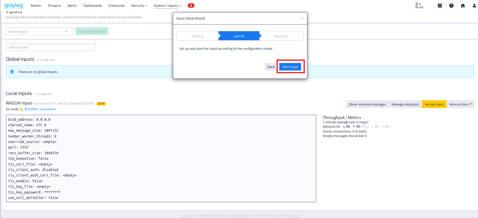
Task: Click 'Empty messages discarded: 0' text
Action: click(345, 136)
